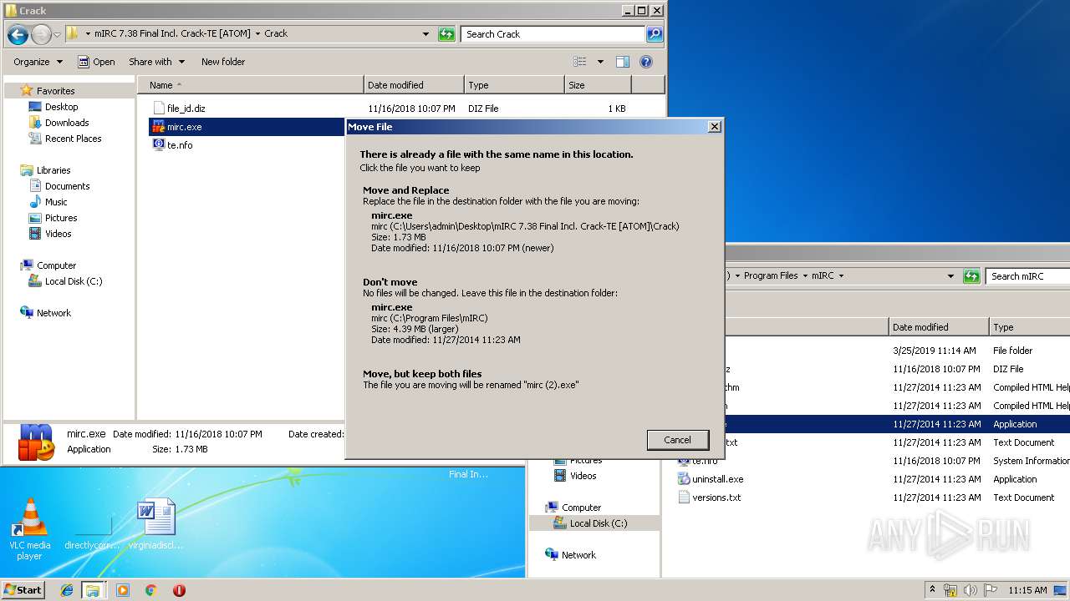Open the Start menu
This screenshot has width=1070, height=601.
coord(23,590)
